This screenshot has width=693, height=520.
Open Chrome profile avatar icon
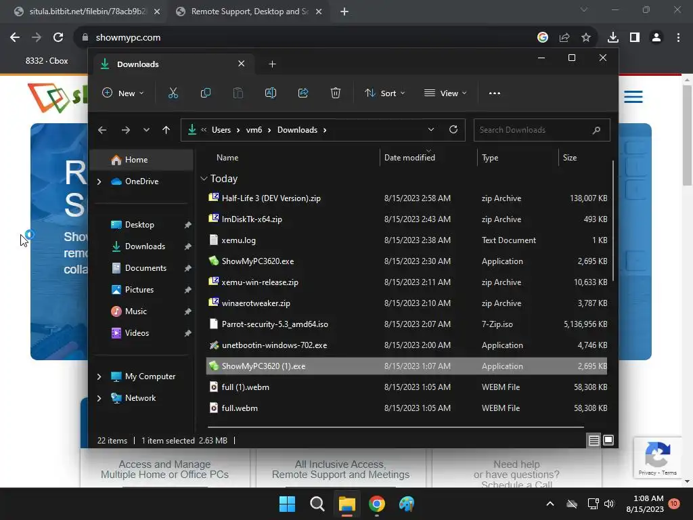tap(656, 38)
